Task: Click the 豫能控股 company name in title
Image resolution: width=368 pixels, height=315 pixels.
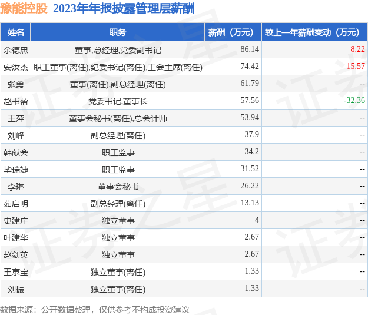Action: 24,8
